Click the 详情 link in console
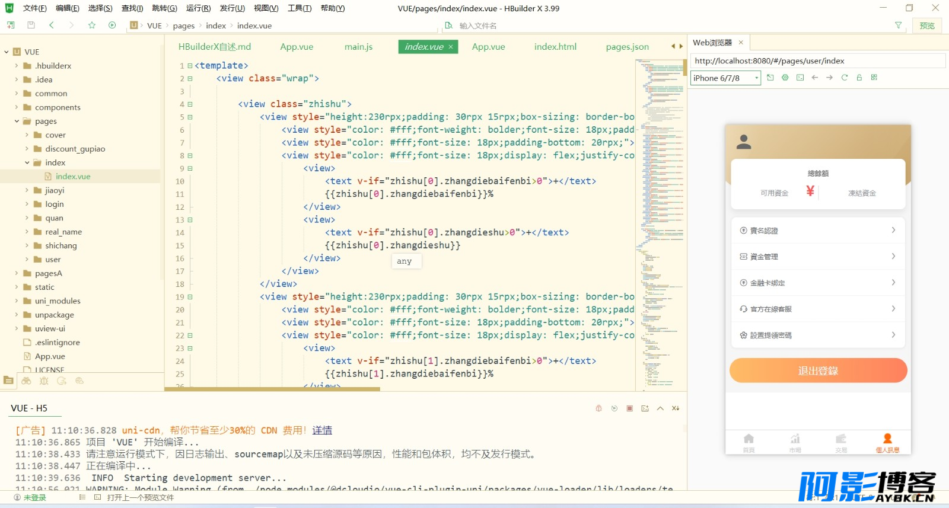Image resolution: width=949 pixels, height=508 pixels. [322, 430]
